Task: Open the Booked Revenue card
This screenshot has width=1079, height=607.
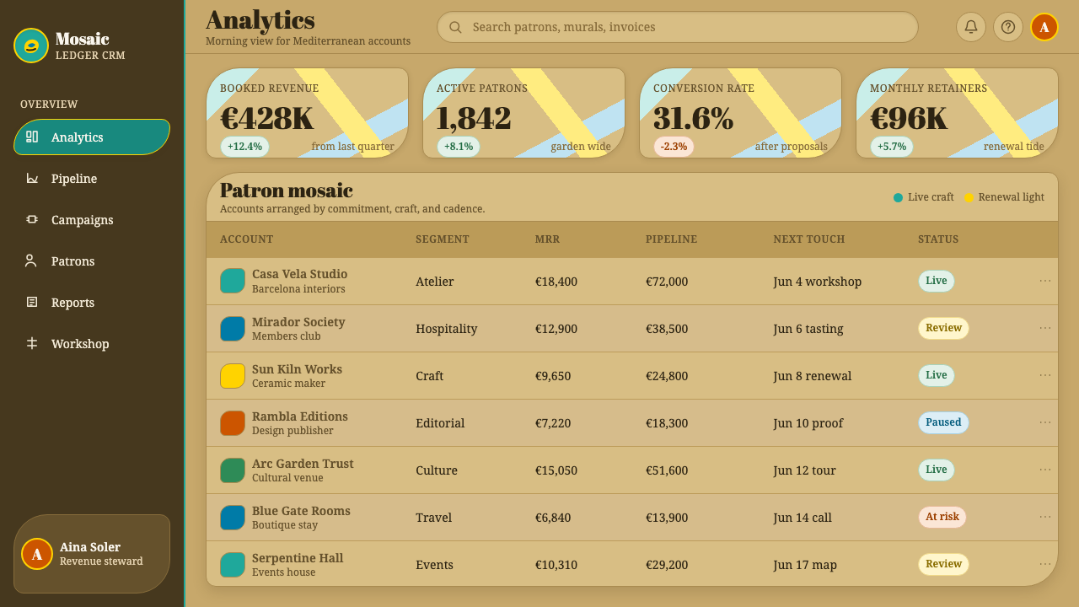Action: point(307,113)
